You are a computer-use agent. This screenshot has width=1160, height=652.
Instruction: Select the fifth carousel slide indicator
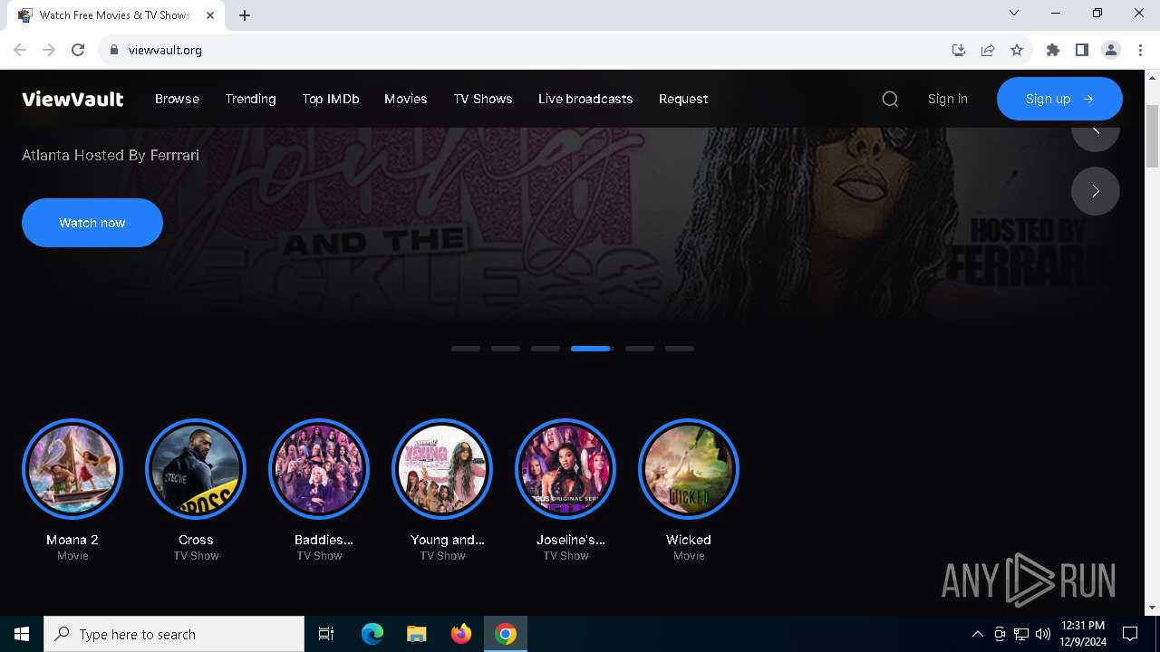point(640,349)
